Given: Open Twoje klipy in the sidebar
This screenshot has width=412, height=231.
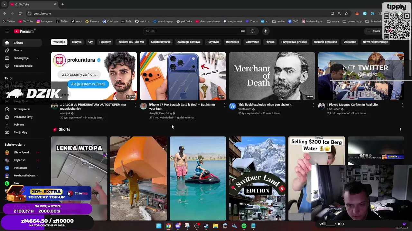Looking at the screenshot, I should coord(22,132).
